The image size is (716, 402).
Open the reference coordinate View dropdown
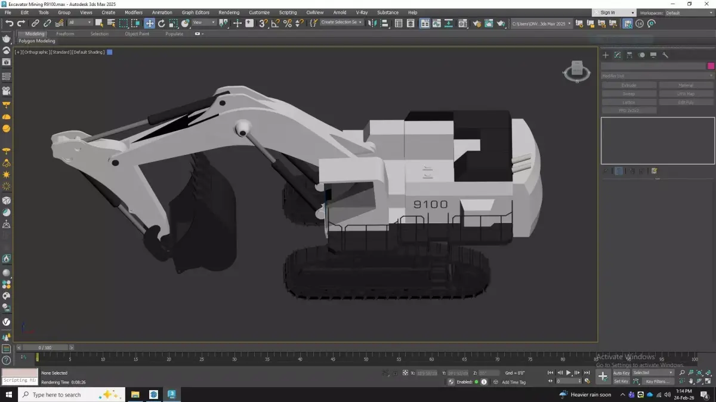203,23
